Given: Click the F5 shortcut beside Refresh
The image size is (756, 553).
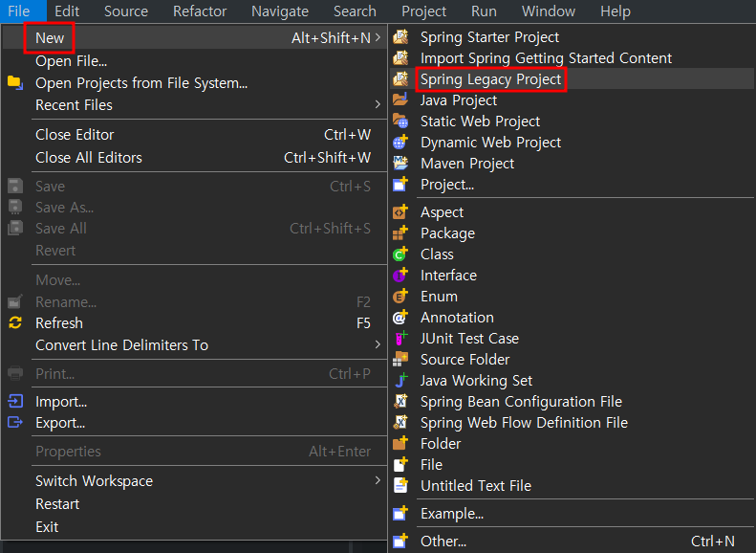Looking at the screenshot, I should 363,322.
